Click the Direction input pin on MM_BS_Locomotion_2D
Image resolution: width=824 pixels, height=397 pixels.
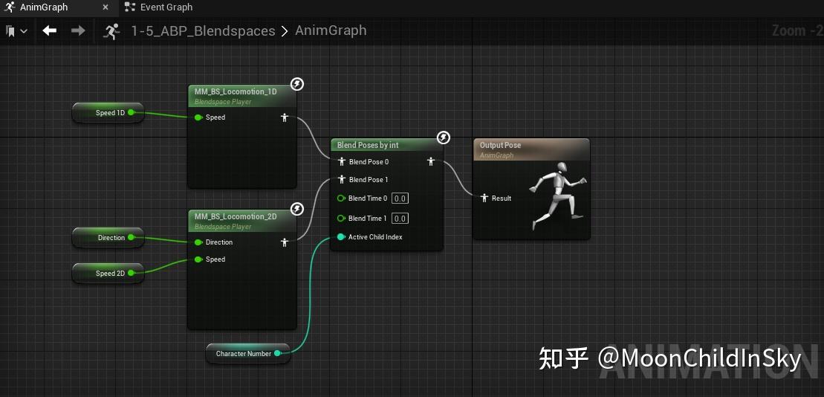[x=198, y=242]
